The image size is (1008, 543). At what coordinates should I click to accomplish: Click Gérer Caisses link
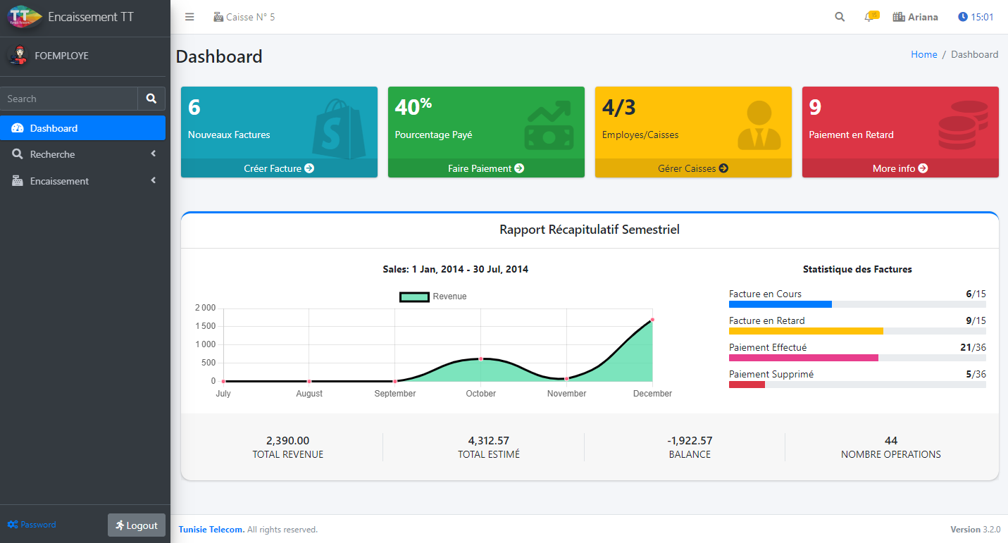(693, 168)
